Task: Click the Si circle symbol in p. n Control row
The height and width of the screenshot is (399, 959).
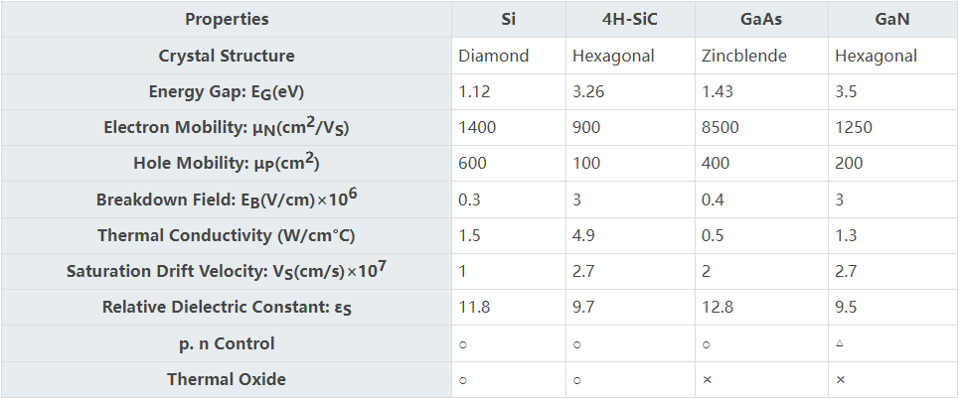Action: tap(463, 344)
